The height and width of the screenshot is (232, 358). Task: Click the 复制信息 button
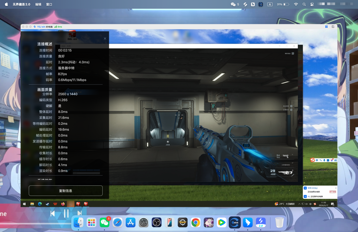pyautogui.click(x=66, y=191)
